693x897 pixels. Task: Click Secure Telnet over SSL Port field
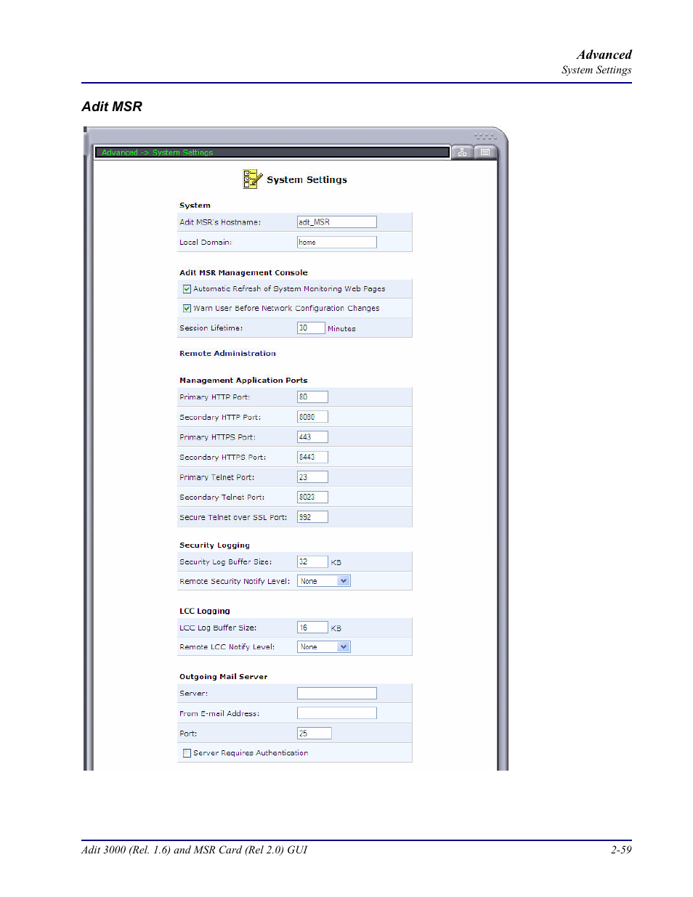click(x=312, y=517)
